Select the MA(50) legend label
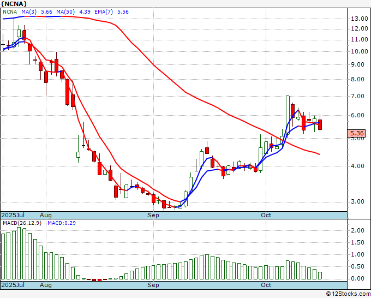The image size is (371, 298). [66, 11]
